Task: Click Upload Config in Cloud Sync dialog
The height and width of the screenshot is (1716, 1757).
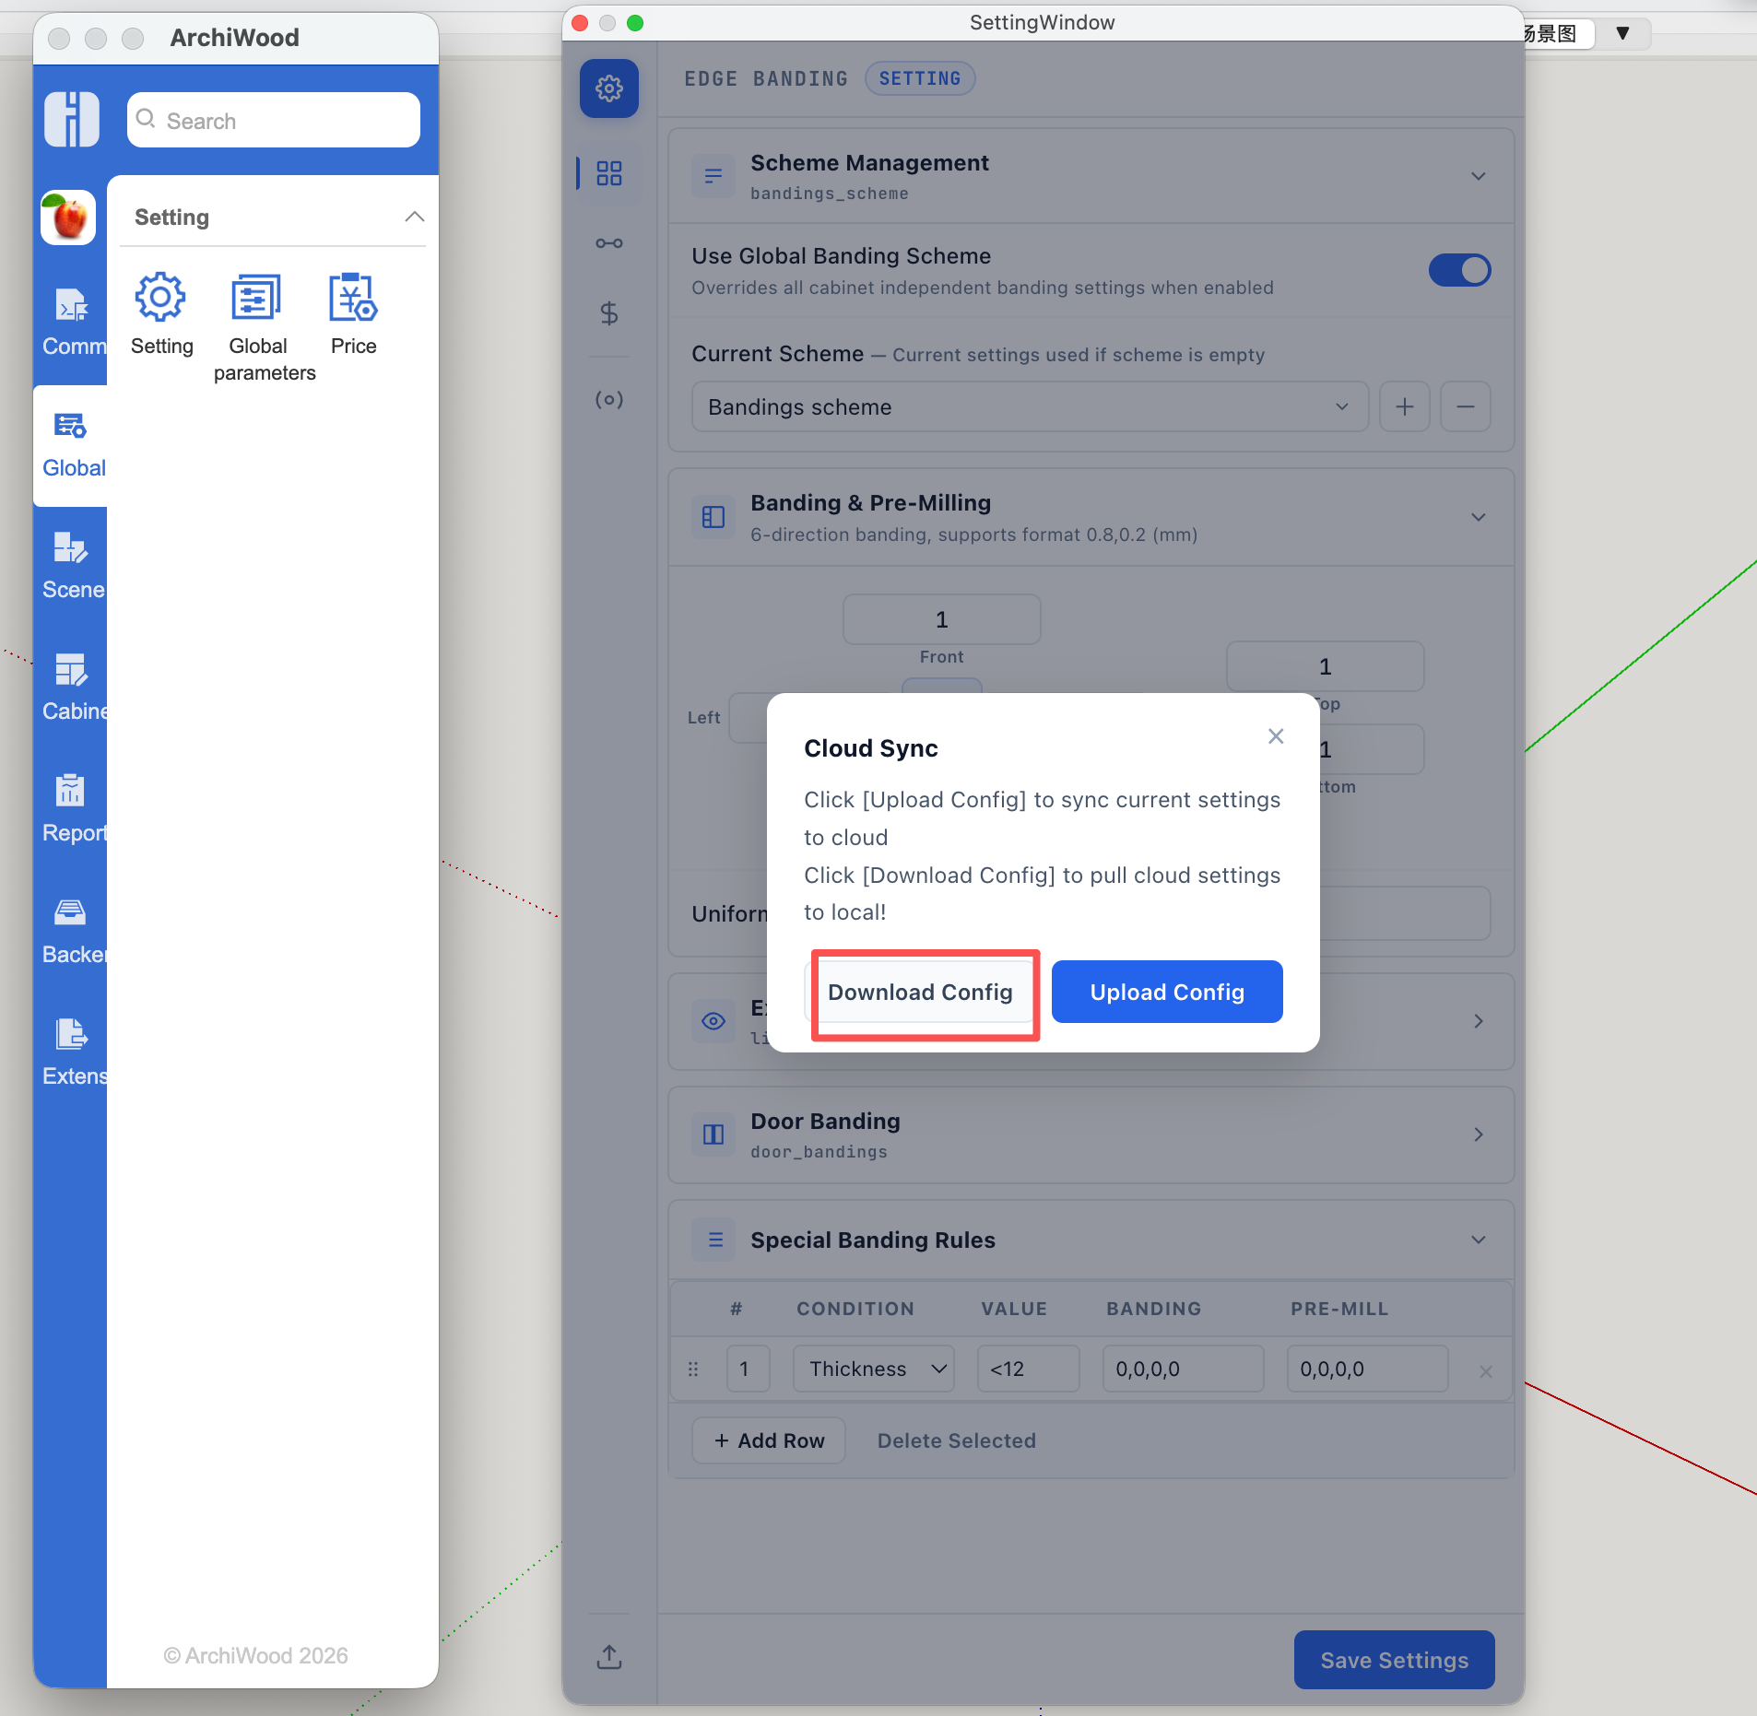Action: coord(1167,992)
